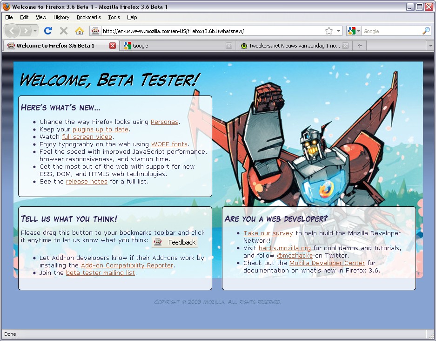This screenshot has width=436, height=341.
Task: Close the Google tab
Action: pyautogui.click(x=229, y=46)
